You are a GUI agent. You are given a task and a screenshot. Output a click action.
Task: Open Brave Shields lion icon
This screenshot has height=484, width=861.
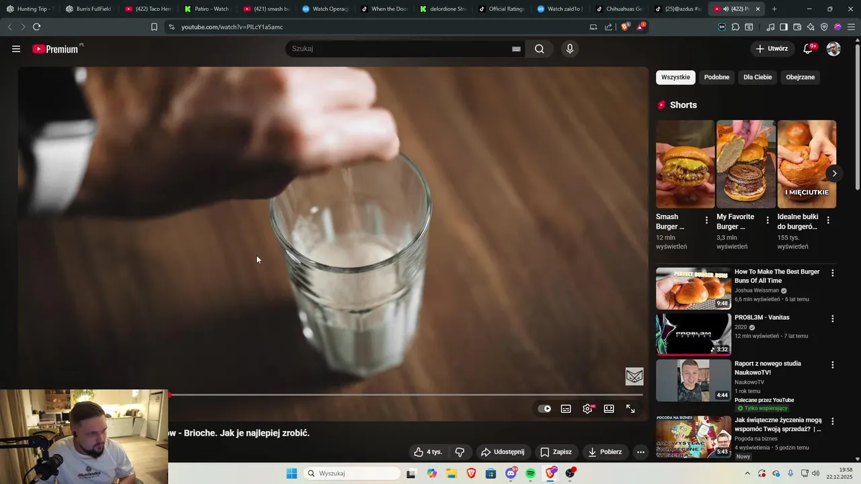(x=625, y=27)
